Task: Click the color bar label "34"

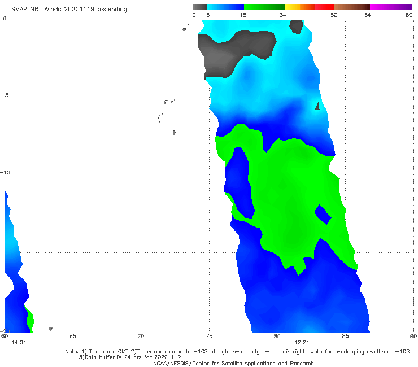Action: coord(283,15)
